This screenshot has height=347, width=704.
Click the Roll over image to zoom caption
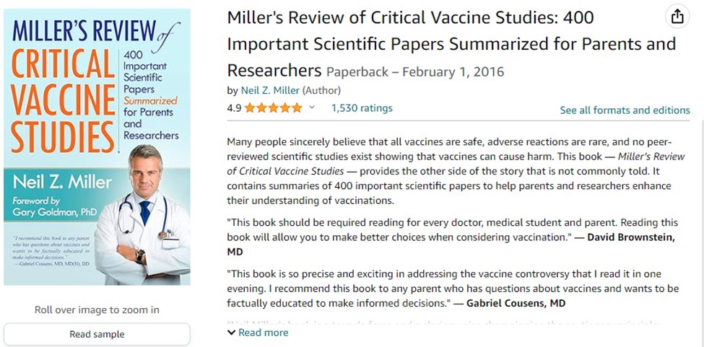point(97,310)
